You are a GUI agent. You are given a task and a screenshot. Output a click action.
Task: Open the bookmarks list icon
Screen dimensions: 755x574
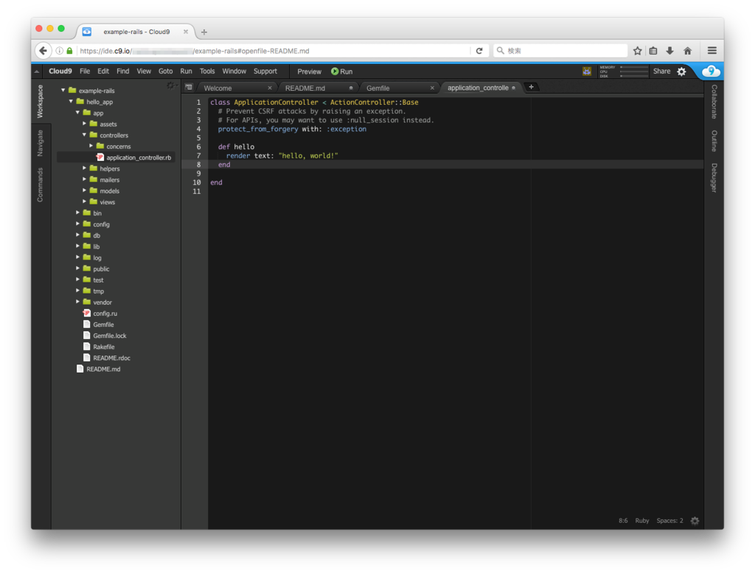(x=653, y=51)
